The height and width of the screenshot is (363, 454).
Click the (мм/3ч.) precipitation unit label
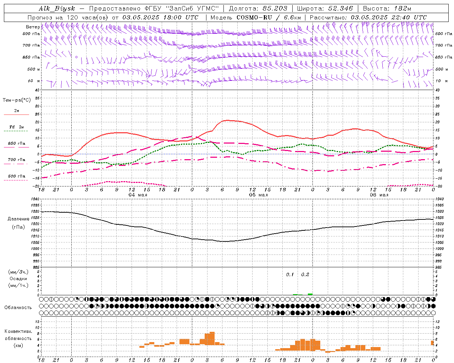(18, 272)
